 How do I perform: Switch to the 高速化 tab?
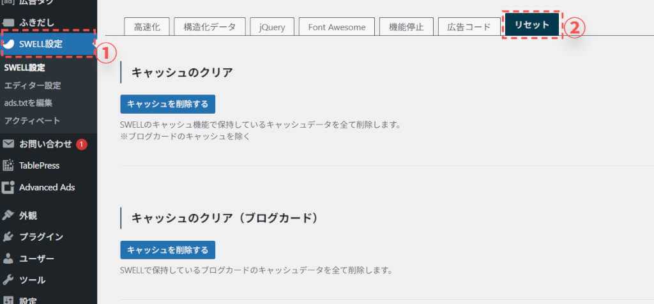pos(146,27)
